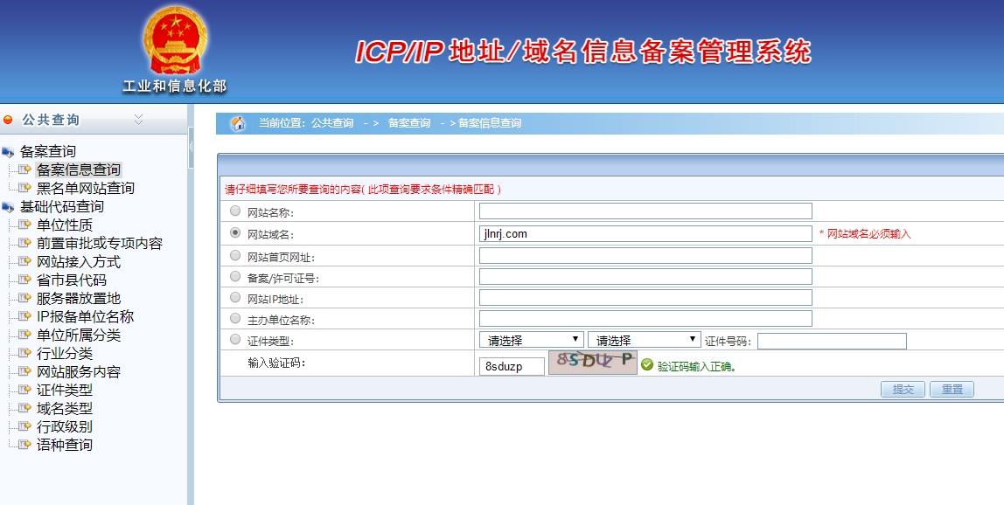Image resolution: width=1004 pixels, height=505 pixels.
Task: Click the page icon next to 黑名单网站查询
Action: click(24, 188)
